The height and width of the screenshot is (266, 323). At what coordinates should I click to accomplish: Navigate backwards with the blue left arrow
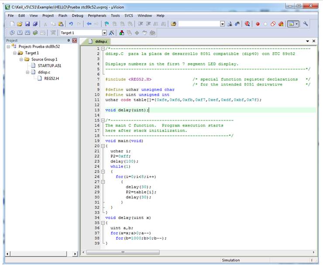(89, 24)
